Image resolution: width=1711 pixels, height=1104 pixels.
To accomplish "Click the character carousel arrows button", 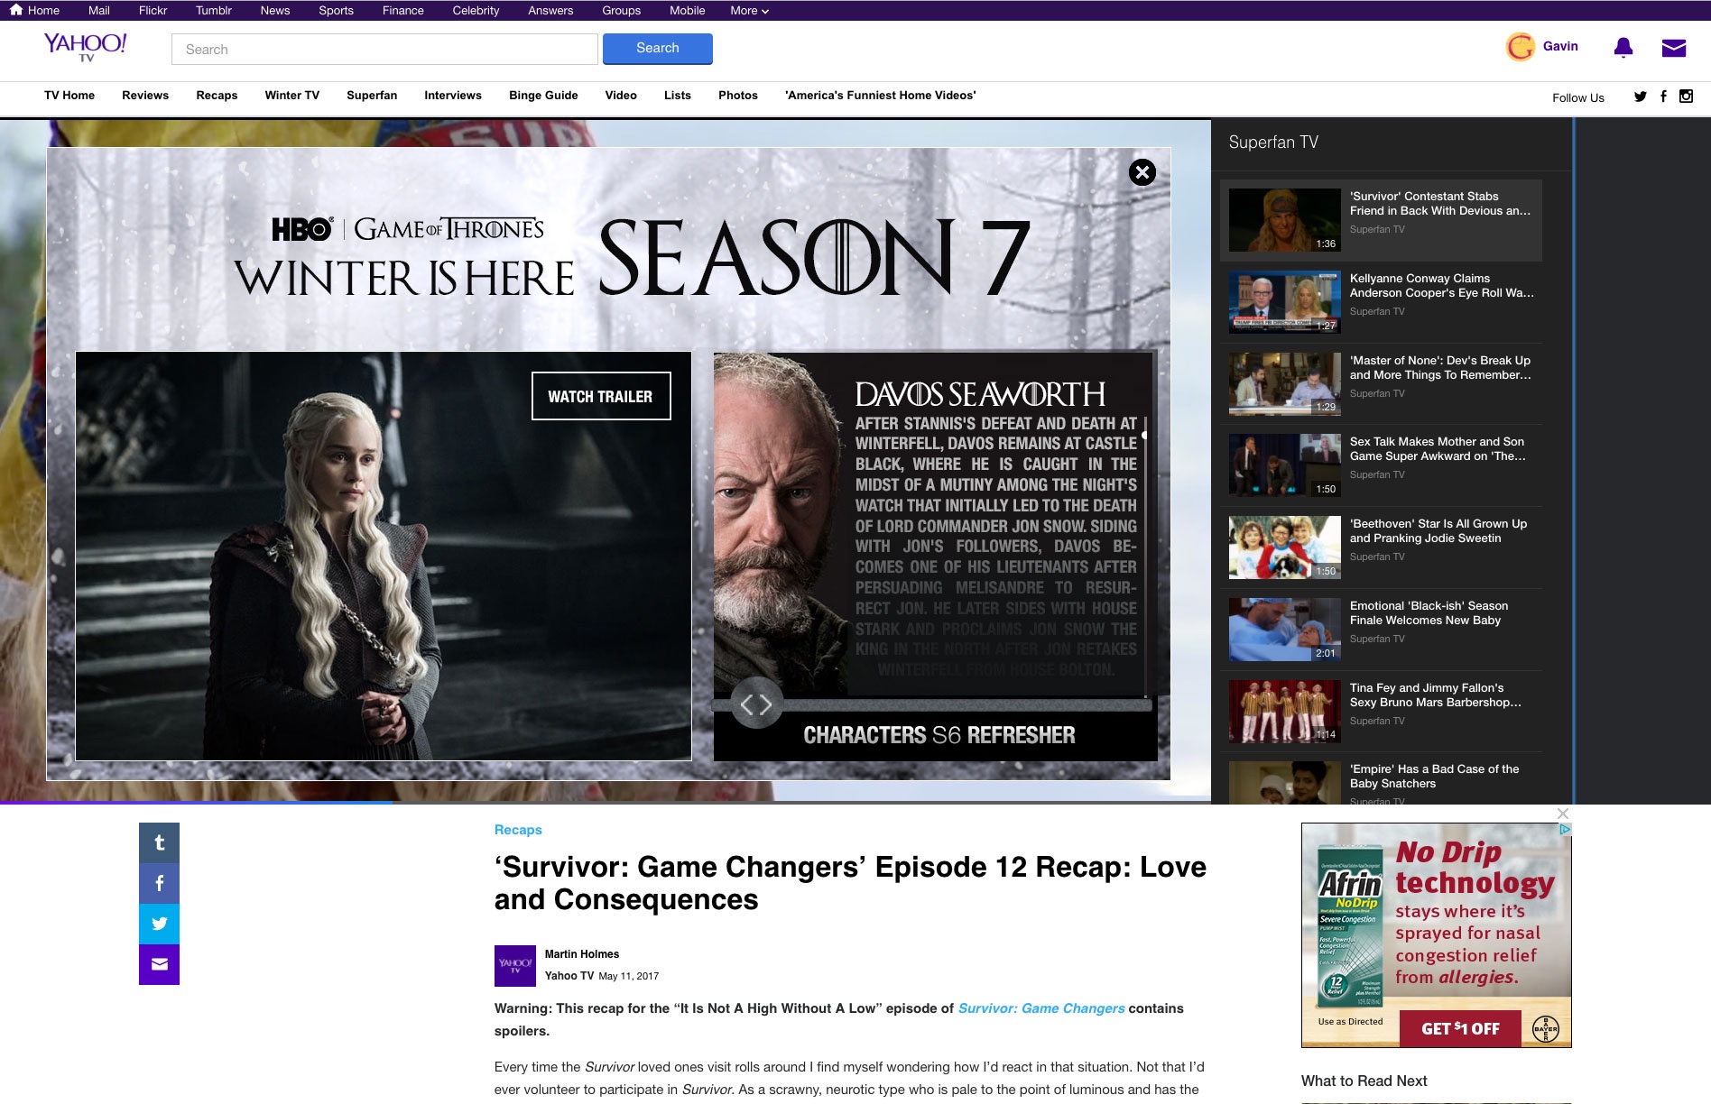I will tap(756, 704).
